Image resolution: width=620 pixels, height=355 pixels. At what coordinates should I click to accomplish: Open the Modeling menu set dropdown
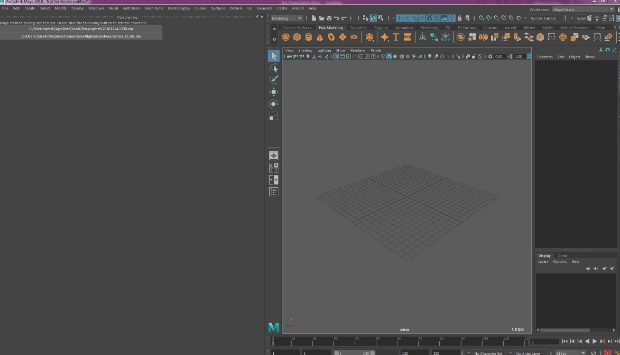[286, 18]
